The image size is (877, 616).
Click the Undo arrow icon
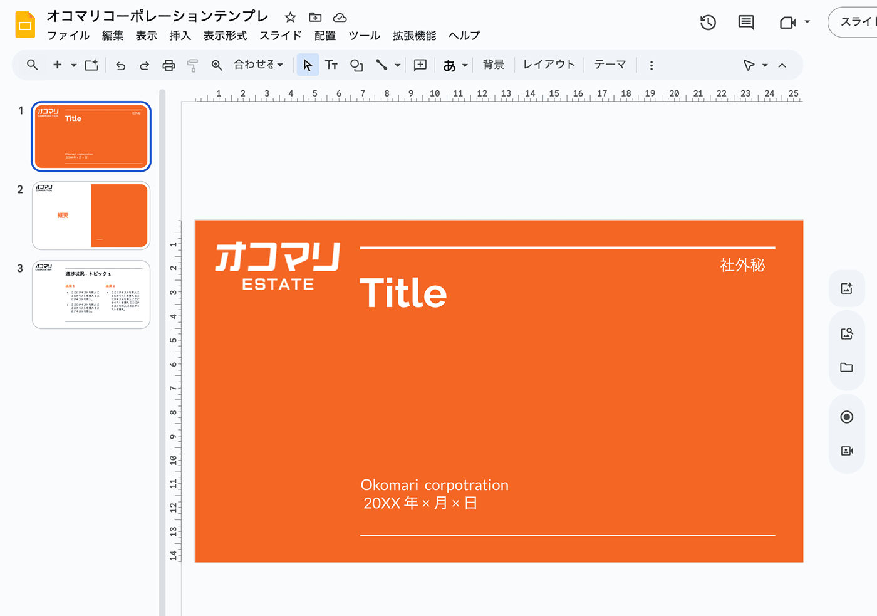point(120,65)
